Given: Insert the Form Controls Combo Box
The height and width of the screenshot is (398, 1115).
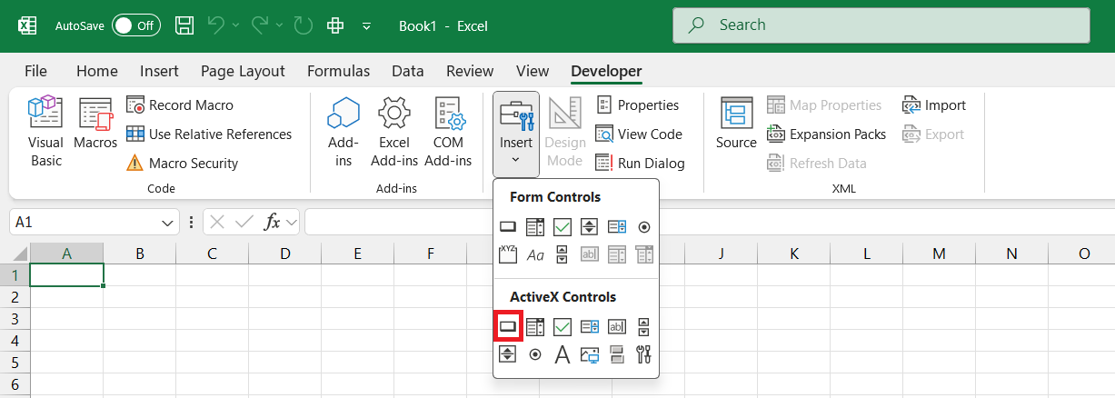Looking at the screenshot, I should [535, 226].
